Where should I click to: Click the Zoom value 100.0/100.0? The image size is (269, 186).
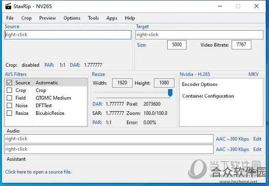click(155, 113)
